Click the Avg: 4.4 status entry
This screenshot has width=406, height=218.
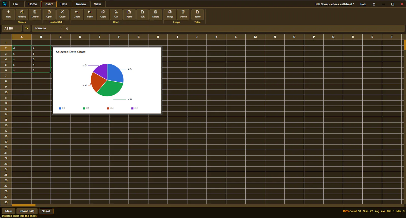380,211
